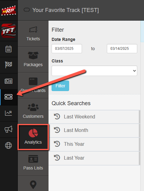
Task: Apply the blue Filter button
Action: 60,86
